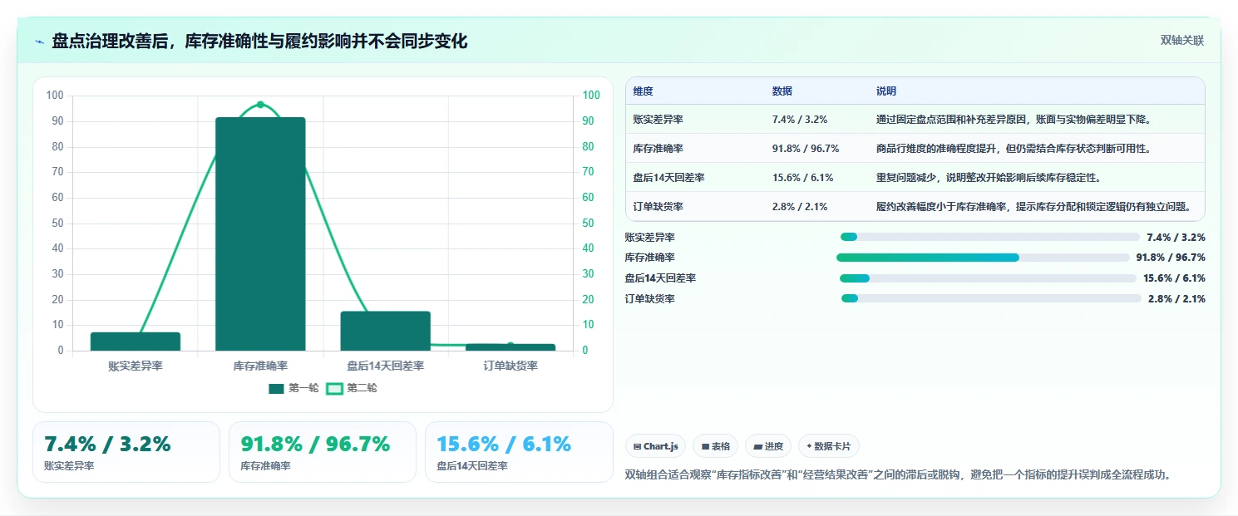The height and width of the screenshot is (516, 1238).
Task: Click table value 2.8% / 2.1%
Action: pos(800,207)
